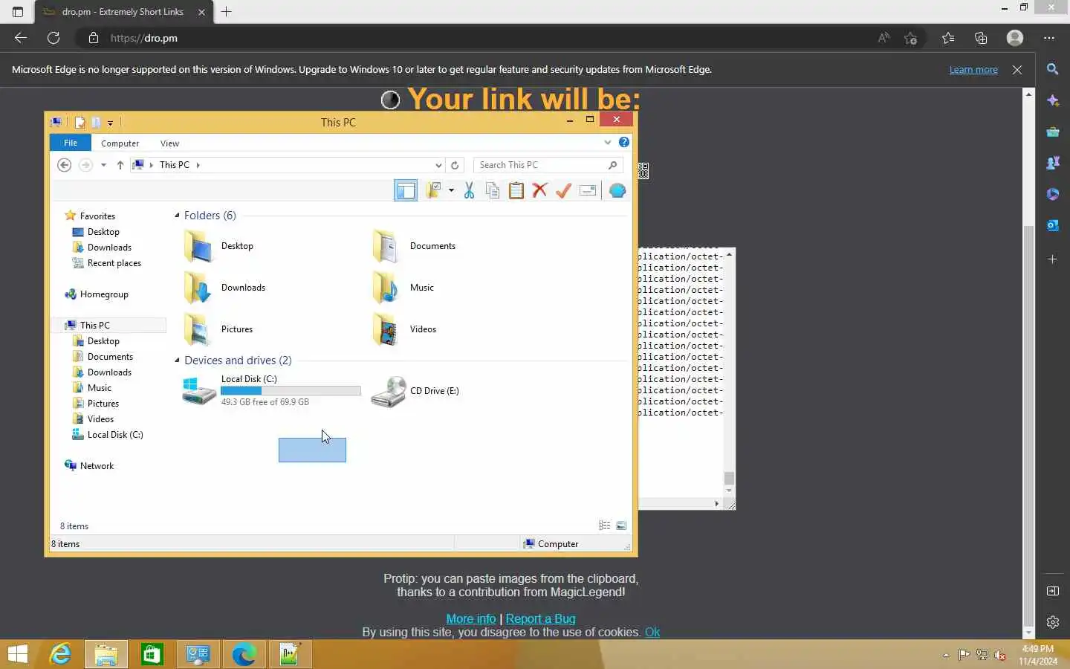The height and width of the screenshot is (669, 1070).
Task: Select the Documents folder in main pane
Action: click(x=415, y=246)
